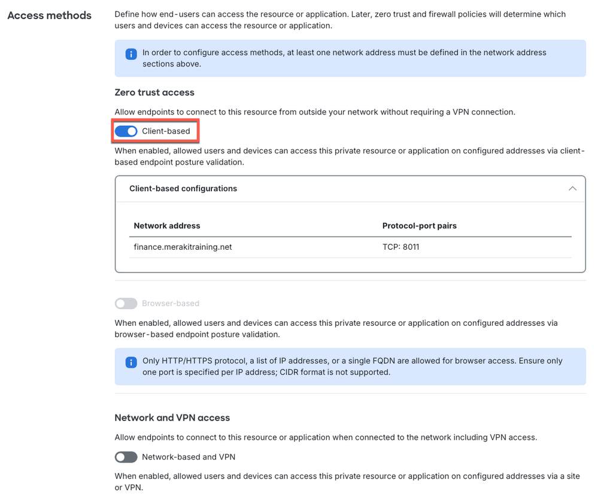The image size is (598, 502).
Task: Click the info icon in network address notice
Action: coord(130,54)
